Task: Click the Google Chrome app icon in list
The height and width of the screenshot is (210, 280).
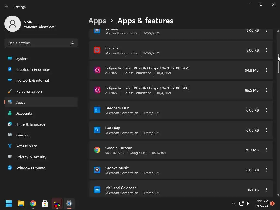Action: [x=97, y=150]
